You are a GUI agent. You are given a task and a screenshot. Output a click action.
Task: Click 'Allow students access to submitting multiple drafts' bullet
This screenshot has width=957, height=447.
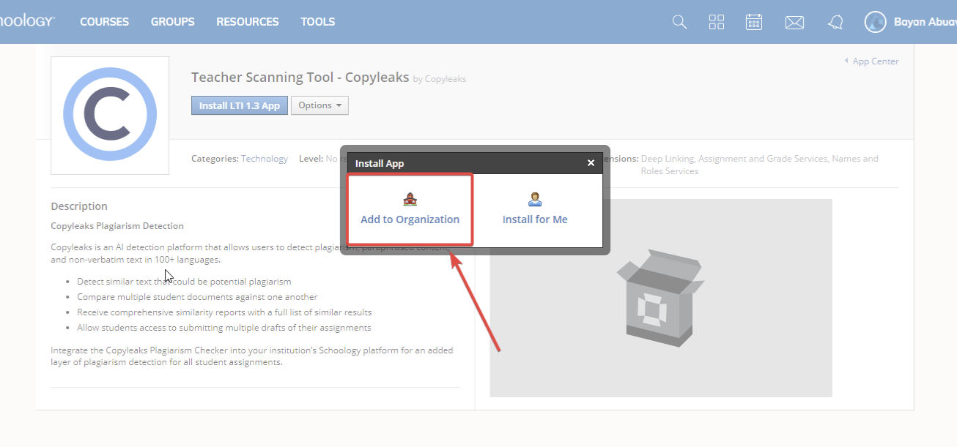224,328
